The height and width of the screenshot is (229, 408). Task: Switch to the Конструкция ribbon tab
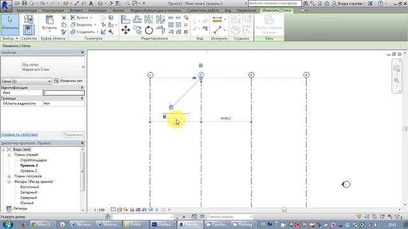click(x=53, y=10)
